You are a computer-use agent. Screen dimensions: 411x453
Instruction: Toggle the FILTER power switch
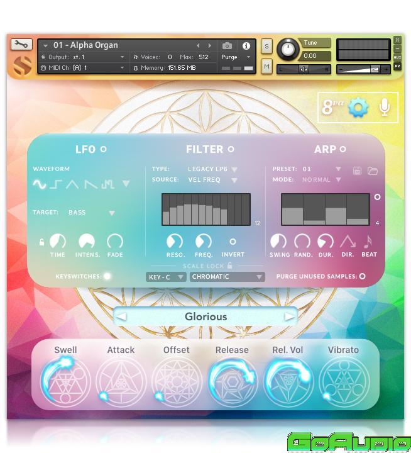(x=231, y=149)
